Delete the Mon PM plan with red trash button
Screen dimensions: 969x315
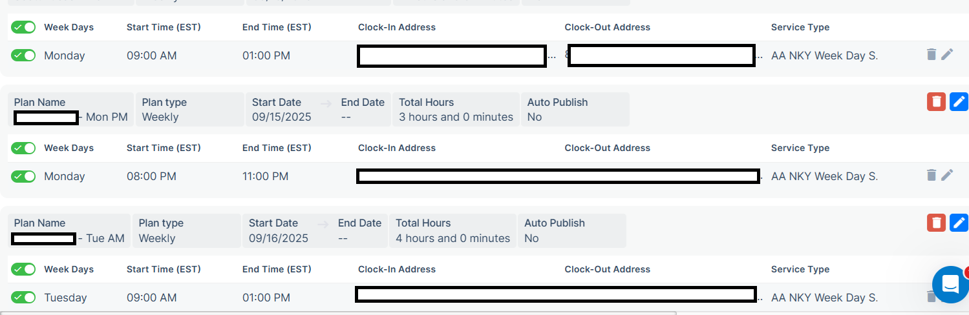pyautogui.click(x=936, y=102)
